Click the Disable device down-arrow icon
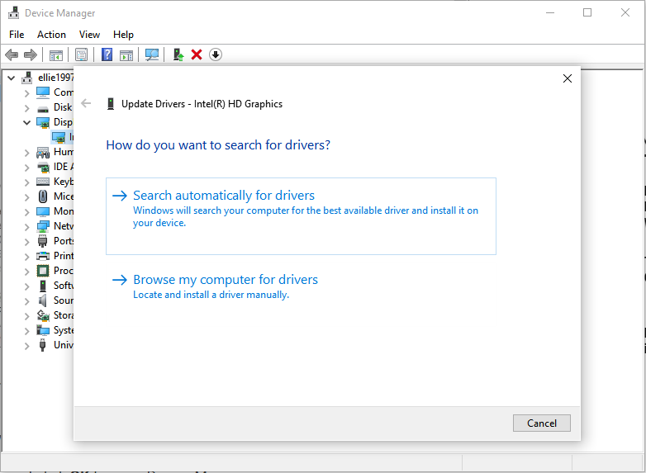This screenshot has height=473, width=646. 216,54
